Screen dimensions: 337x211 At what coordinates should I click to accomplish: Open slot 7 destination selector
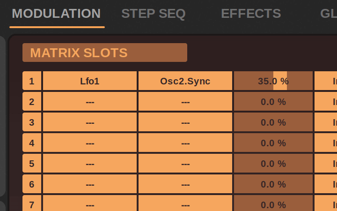[x=185, y=204]
